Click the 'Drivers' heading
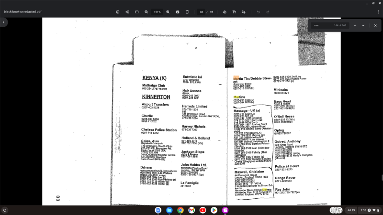383x215 pixels. 146,167
